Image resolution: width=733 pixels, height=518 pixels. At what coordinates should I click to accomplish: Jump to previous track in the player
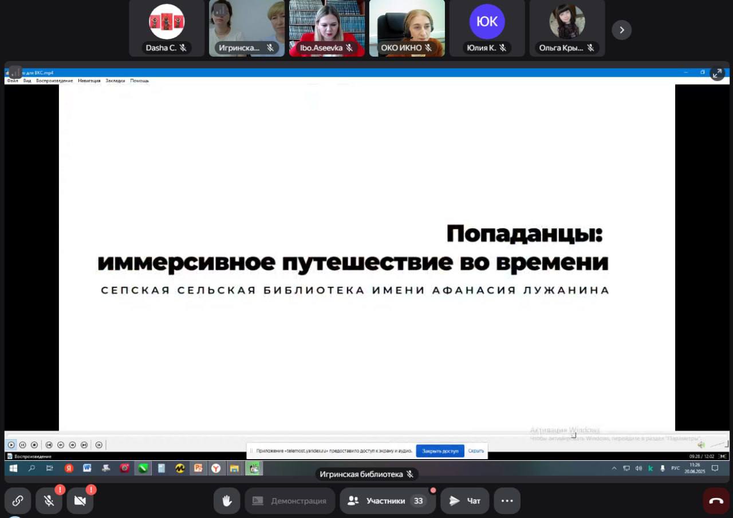coord(49,445)
